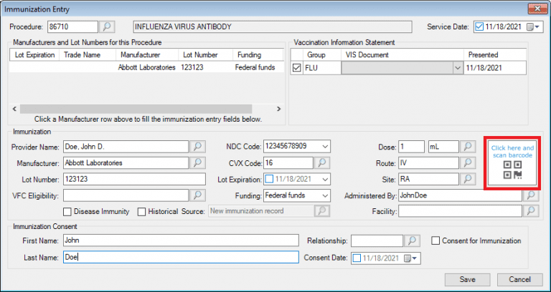Click the Administered By search icon
The width and height of the screenshot is (551, 292).
click(531, 195)
